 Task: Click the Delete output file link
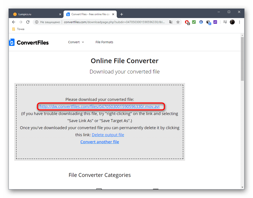tap(108, 135)
